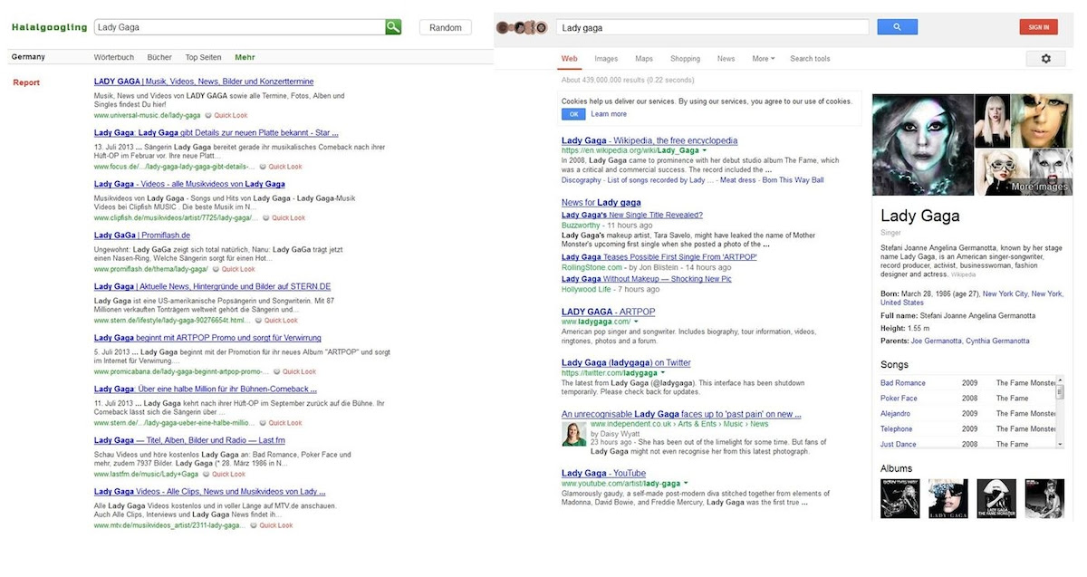Viewport: 1087px width, 577px height.
Task: Click the Daisy Wyatt author photo
Action: [573, 434]
